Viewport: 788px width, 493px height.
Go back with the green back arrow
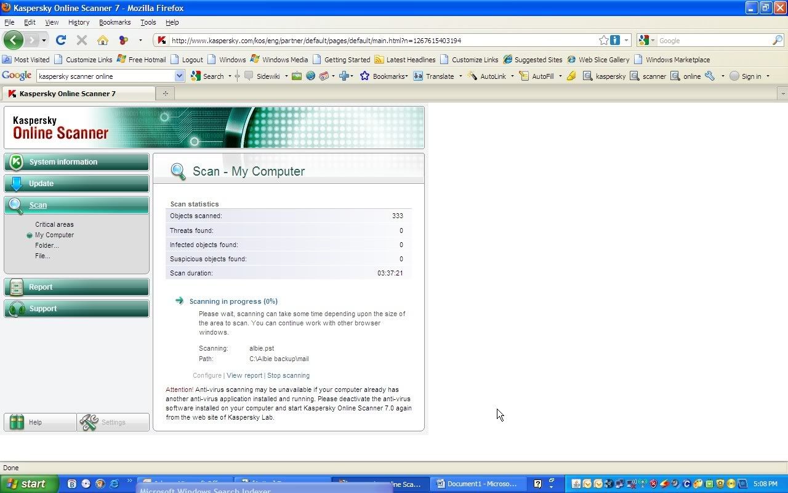14,40
